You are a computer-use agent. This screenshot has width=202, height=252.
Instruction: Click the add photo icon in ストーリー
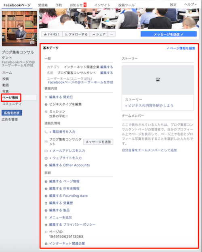click(x=158, y=80)
